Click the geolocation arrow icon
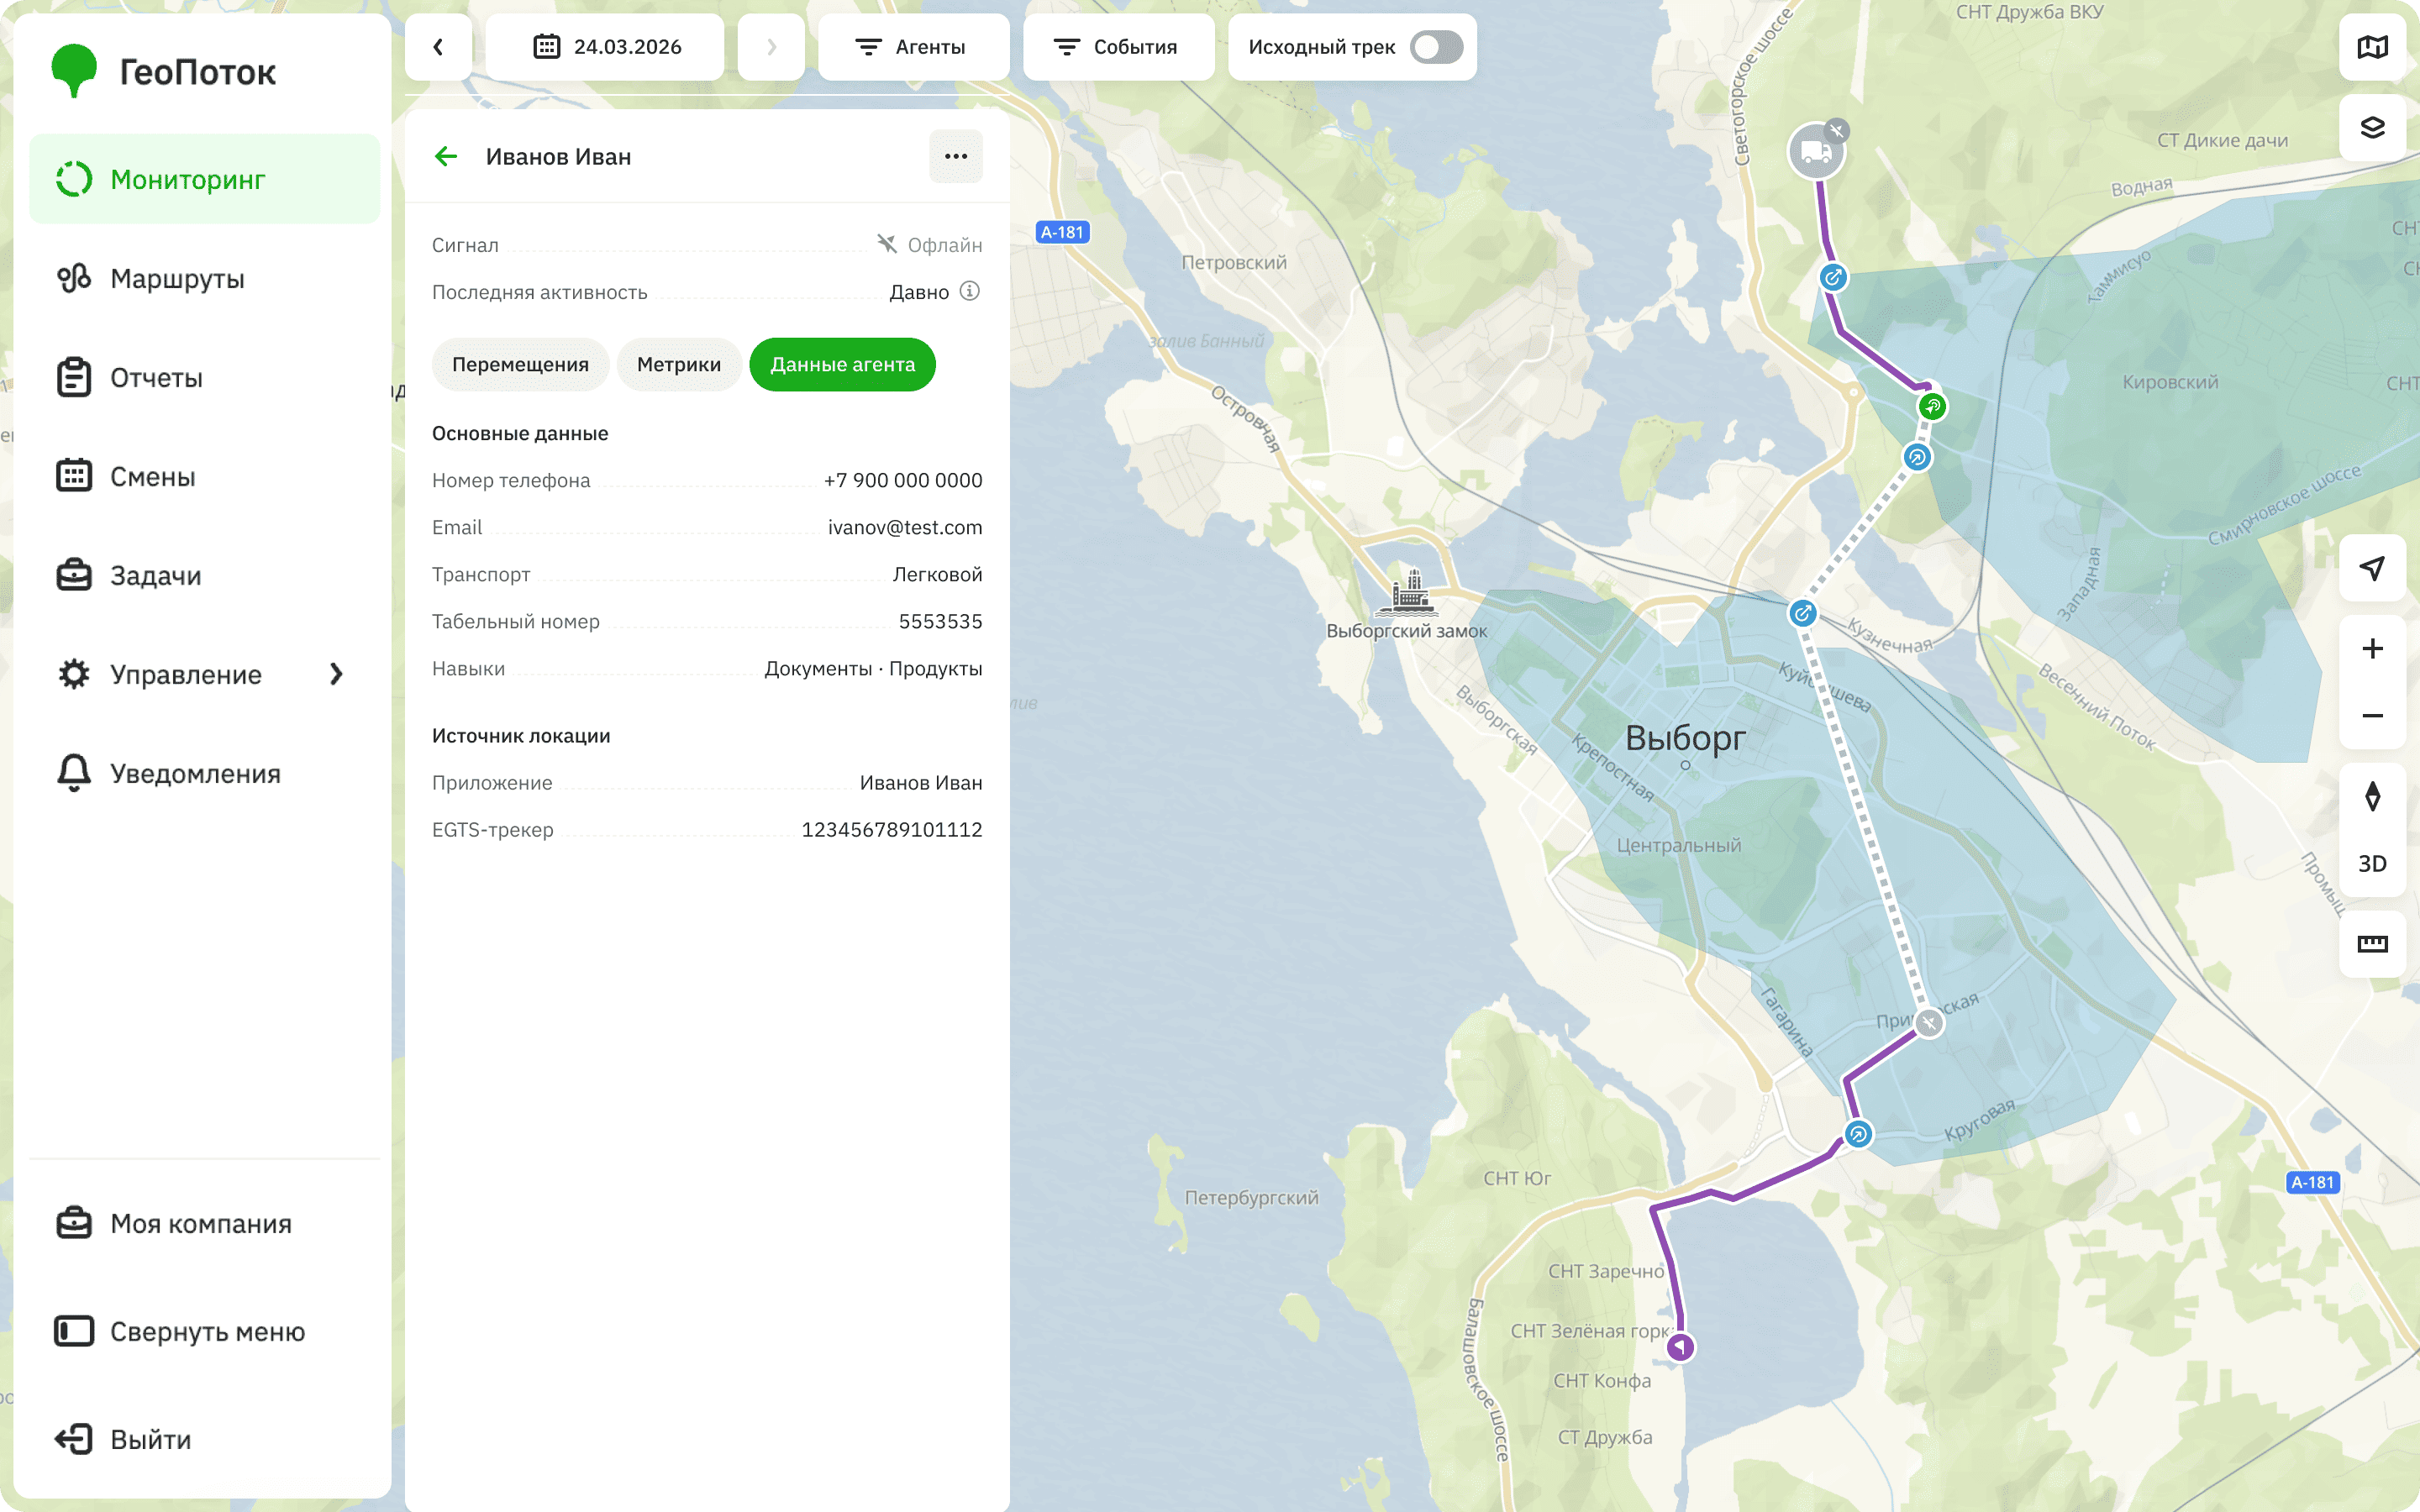 [x=2372, y=568]
